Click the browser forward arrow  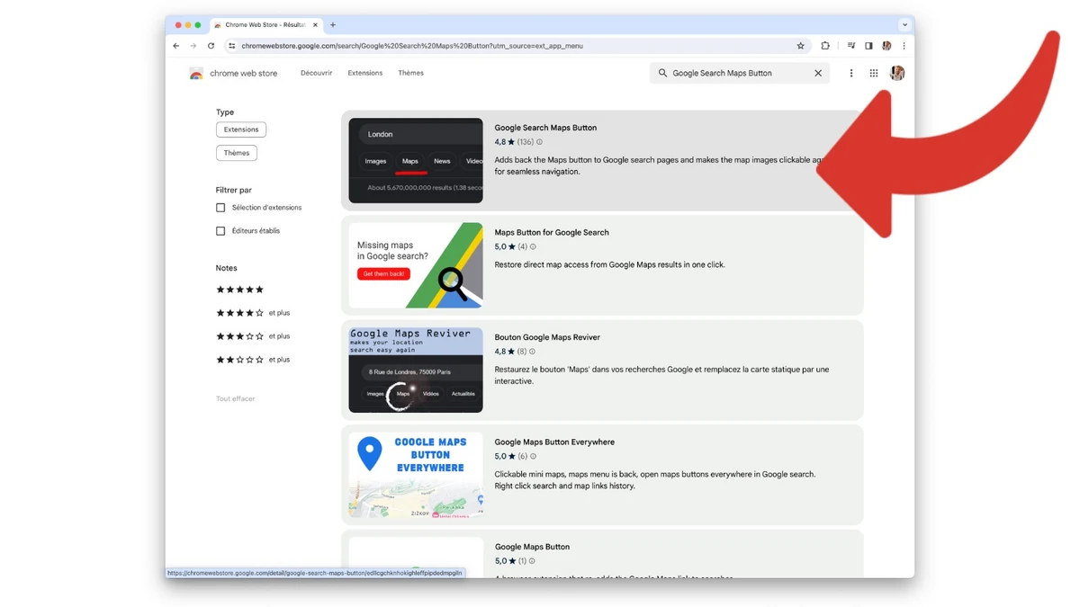(x=193, y=46)
